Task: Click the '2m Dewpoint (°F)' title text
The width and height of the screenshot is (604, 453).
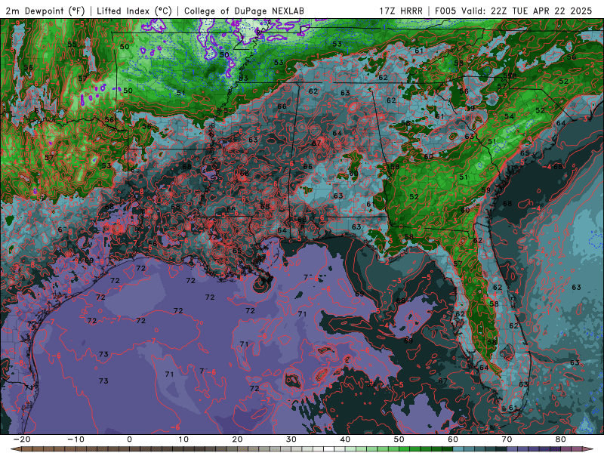Action: pos(45,11)
